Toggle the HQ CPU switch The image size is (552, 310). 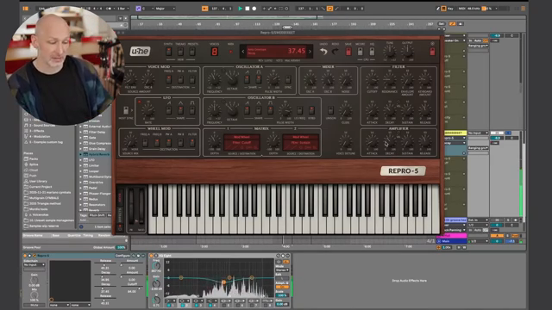point(372,52)
